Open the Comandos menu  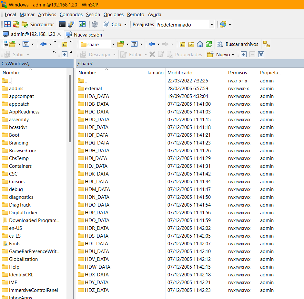[71, 15]
